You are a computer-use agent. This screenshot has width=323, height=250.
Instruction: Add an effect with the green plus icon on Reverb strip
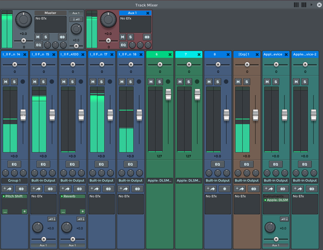click(83, 211)
